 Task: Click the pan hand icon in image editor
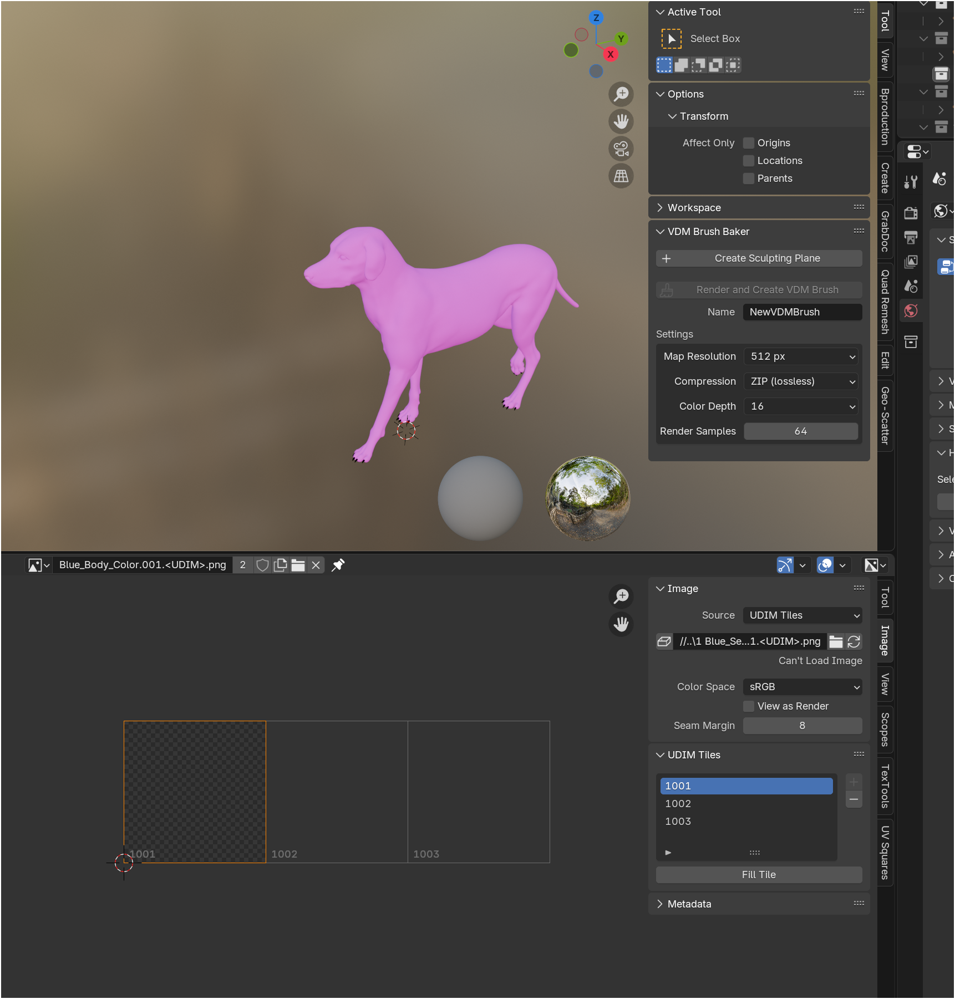click(621, 624)
